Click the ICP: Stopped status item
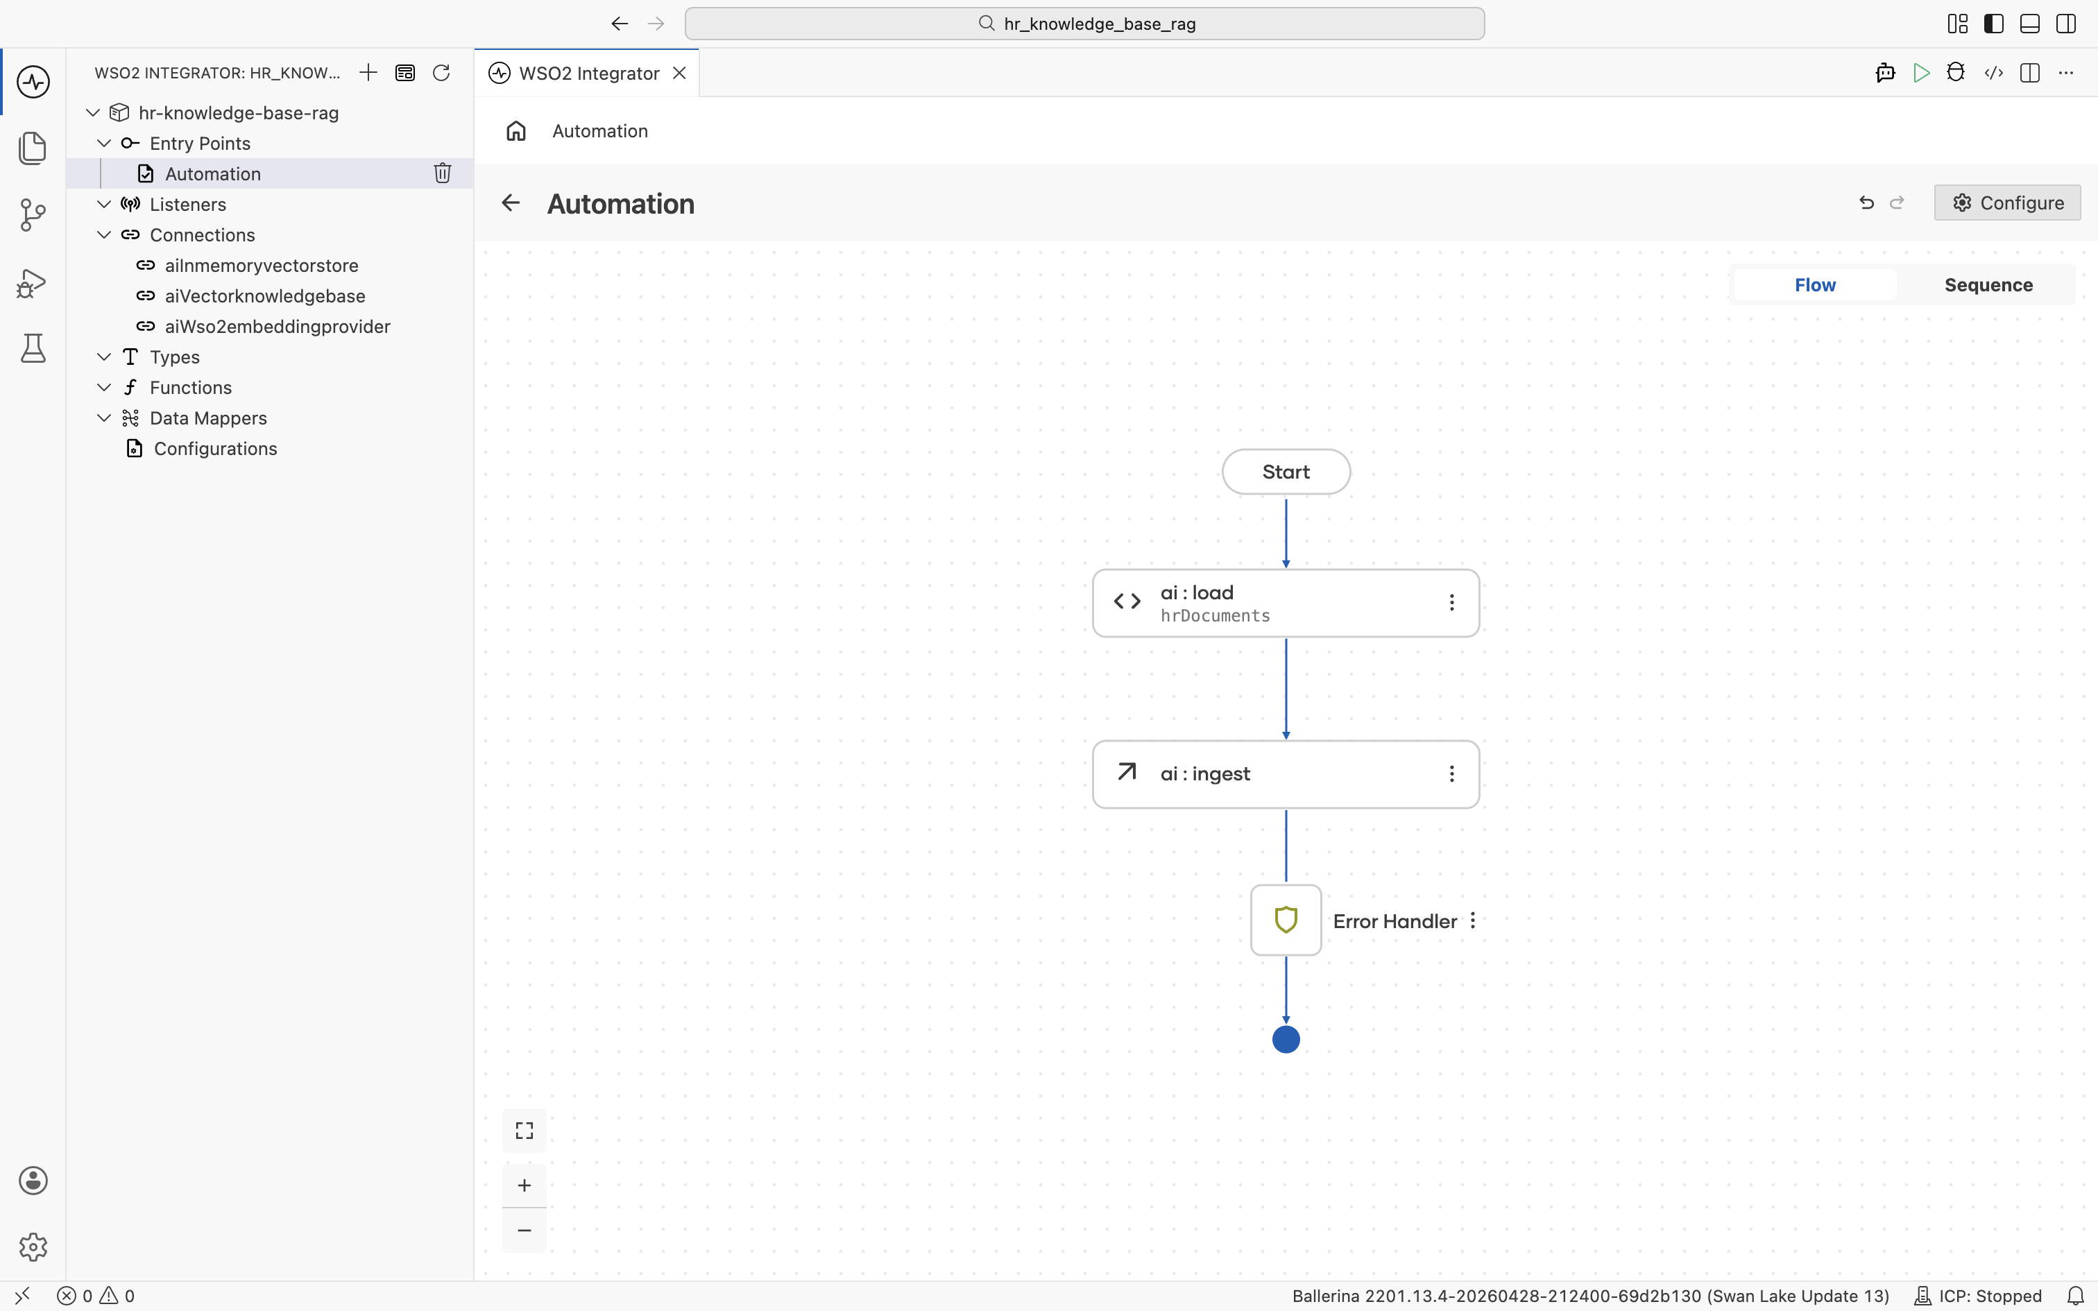2098x1311 pixels. 1977,1296
